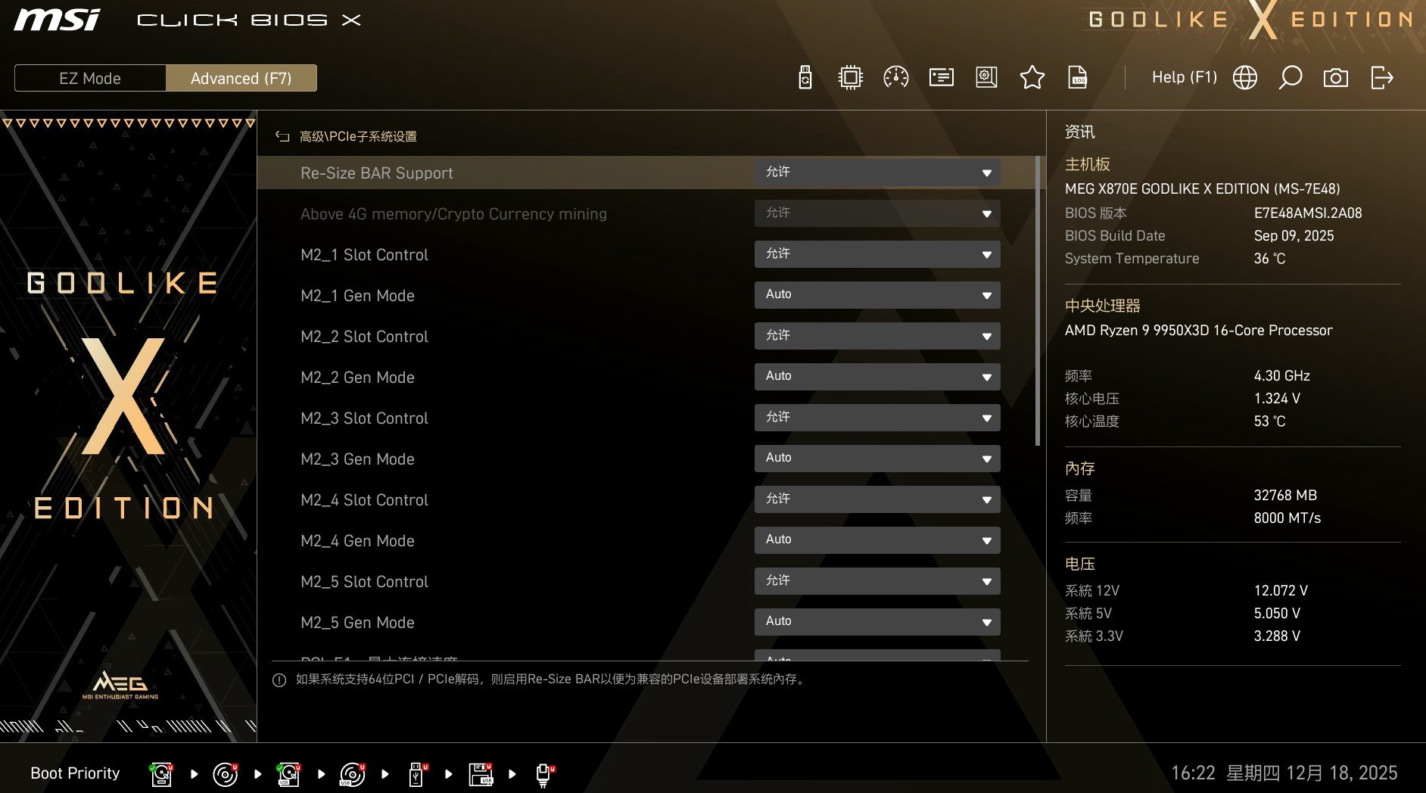
Task: Open the M-Flash USB update icon
Action: coord(805,77)
